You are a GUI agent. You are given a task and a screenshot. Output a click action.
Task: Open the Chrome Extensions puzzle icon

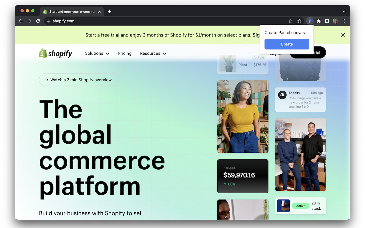tap(319, 21)
